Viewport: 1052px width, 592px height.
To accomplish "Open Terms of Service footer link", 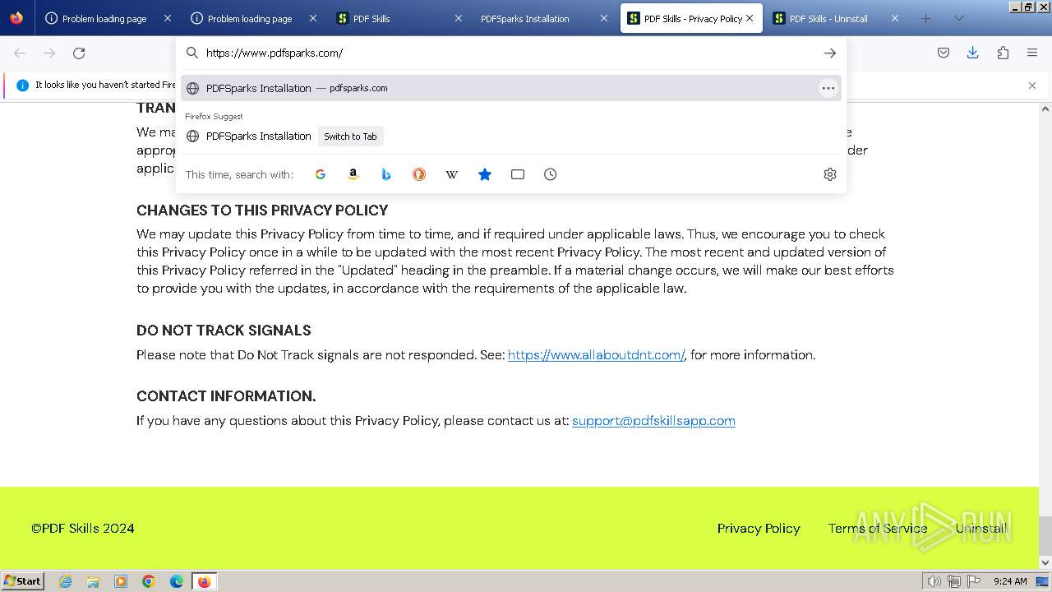I will tap(878, 529).
